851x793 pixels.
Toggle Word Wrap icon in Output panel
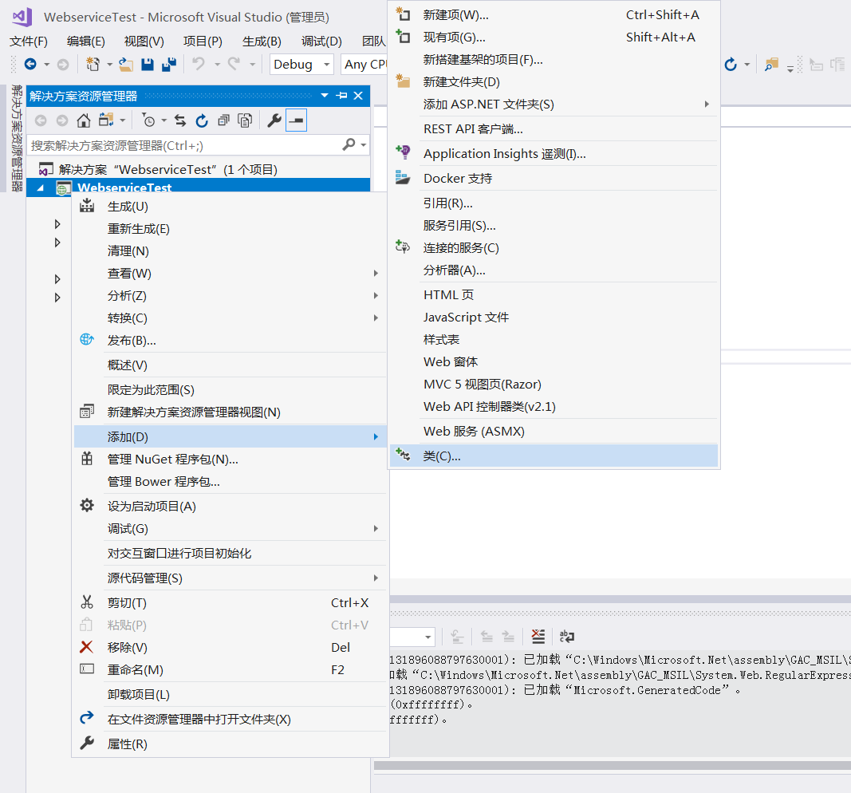click(x=566, y=636)
